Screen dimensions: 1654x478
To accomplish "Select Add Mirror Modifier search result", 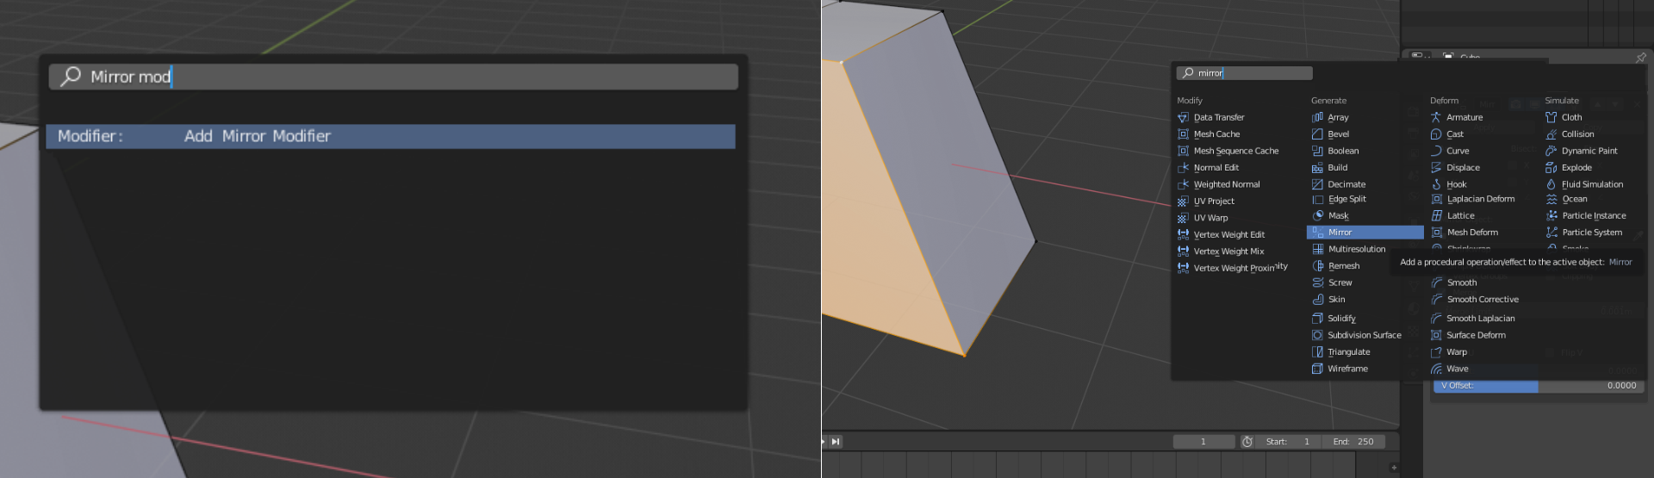I will [x=390, y=136].
